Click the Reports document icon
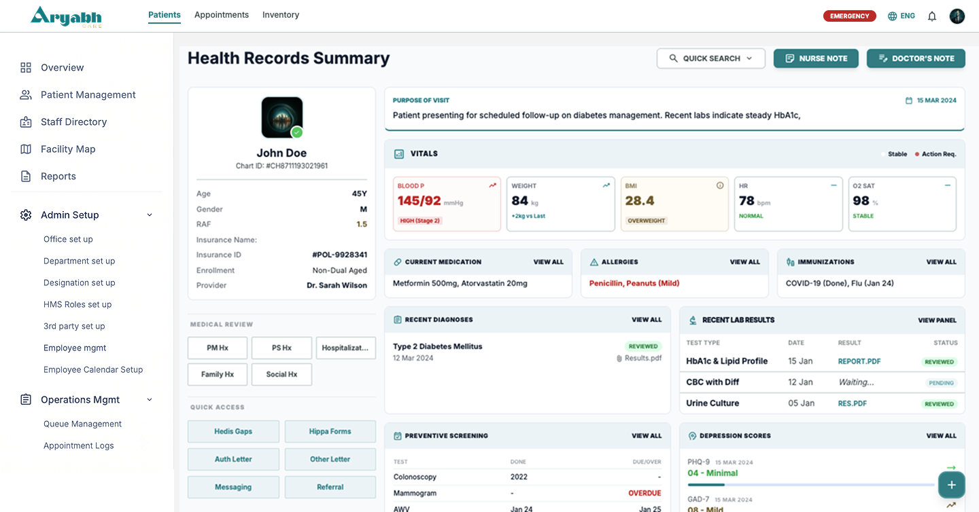979x512 pixels. tap(26, 176)
